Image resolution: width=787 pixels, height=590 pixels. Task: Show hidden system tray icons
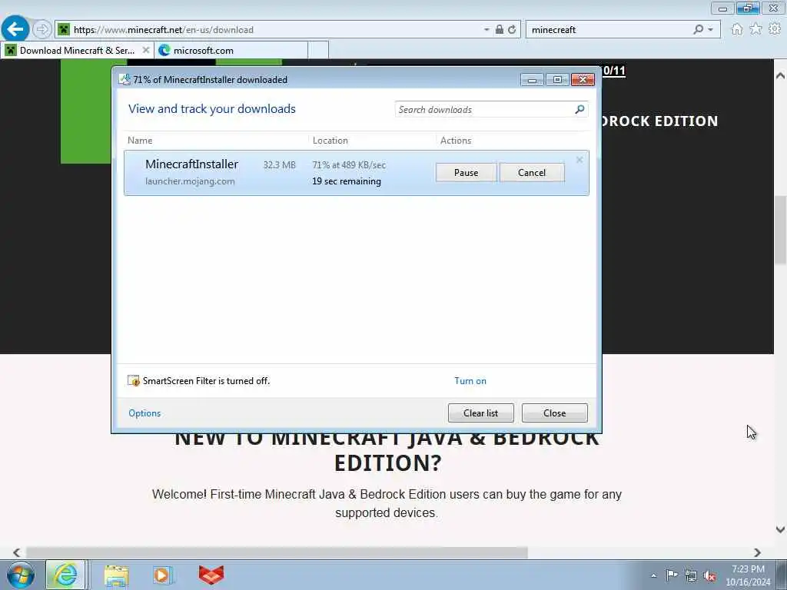653,576
